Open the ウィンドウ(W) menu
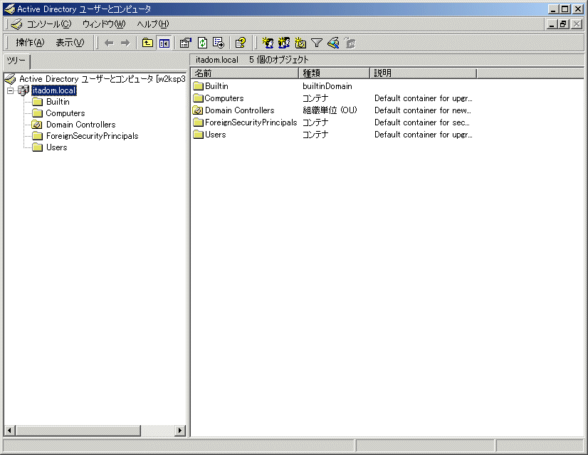The height and width of the screenshot is (455, 588). 104,24
